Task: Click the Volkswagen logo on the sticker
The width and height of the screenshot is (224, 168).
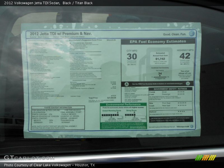Action: click(192, 34)
